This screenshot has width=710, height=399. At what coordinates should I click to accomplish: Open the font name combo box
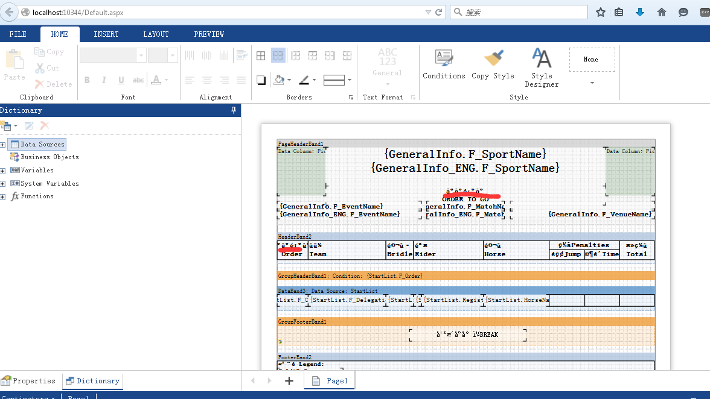pyautogui.click(x=113, y=55)
